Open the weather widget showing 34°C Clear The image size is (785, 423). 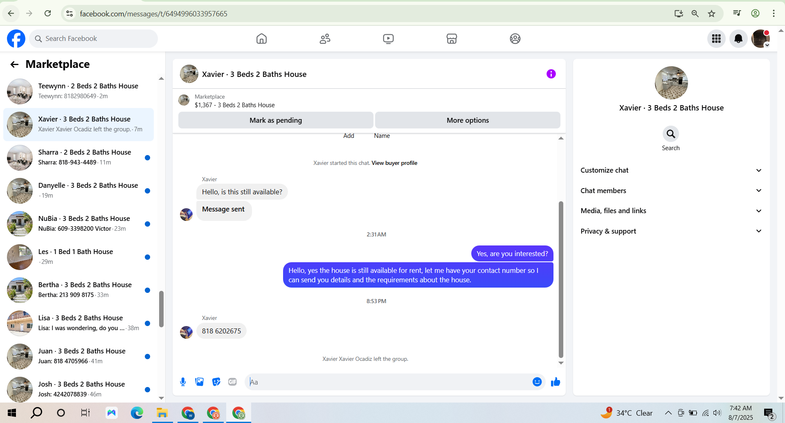[x=627, y=413]
